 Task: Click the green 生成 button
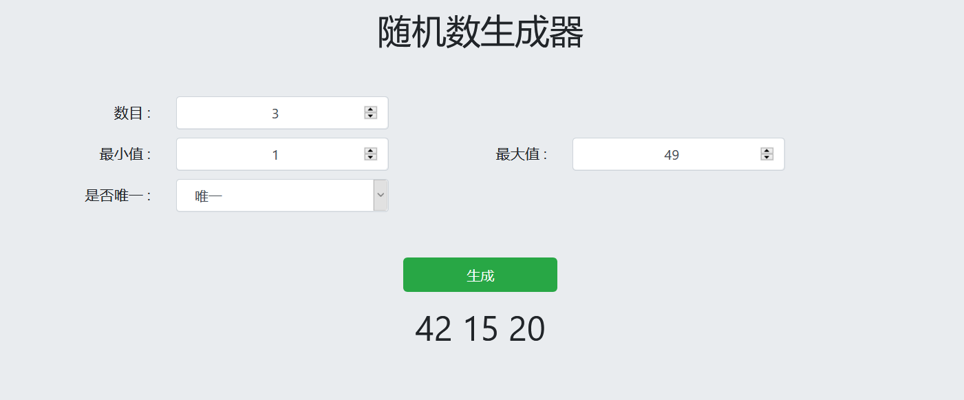point(480,274)
